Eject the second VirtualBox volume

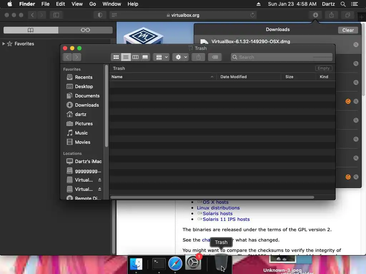(x=100, y=189)
